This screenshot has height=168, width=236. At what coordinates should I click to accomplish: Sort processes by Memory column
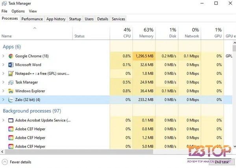(144, 33)
